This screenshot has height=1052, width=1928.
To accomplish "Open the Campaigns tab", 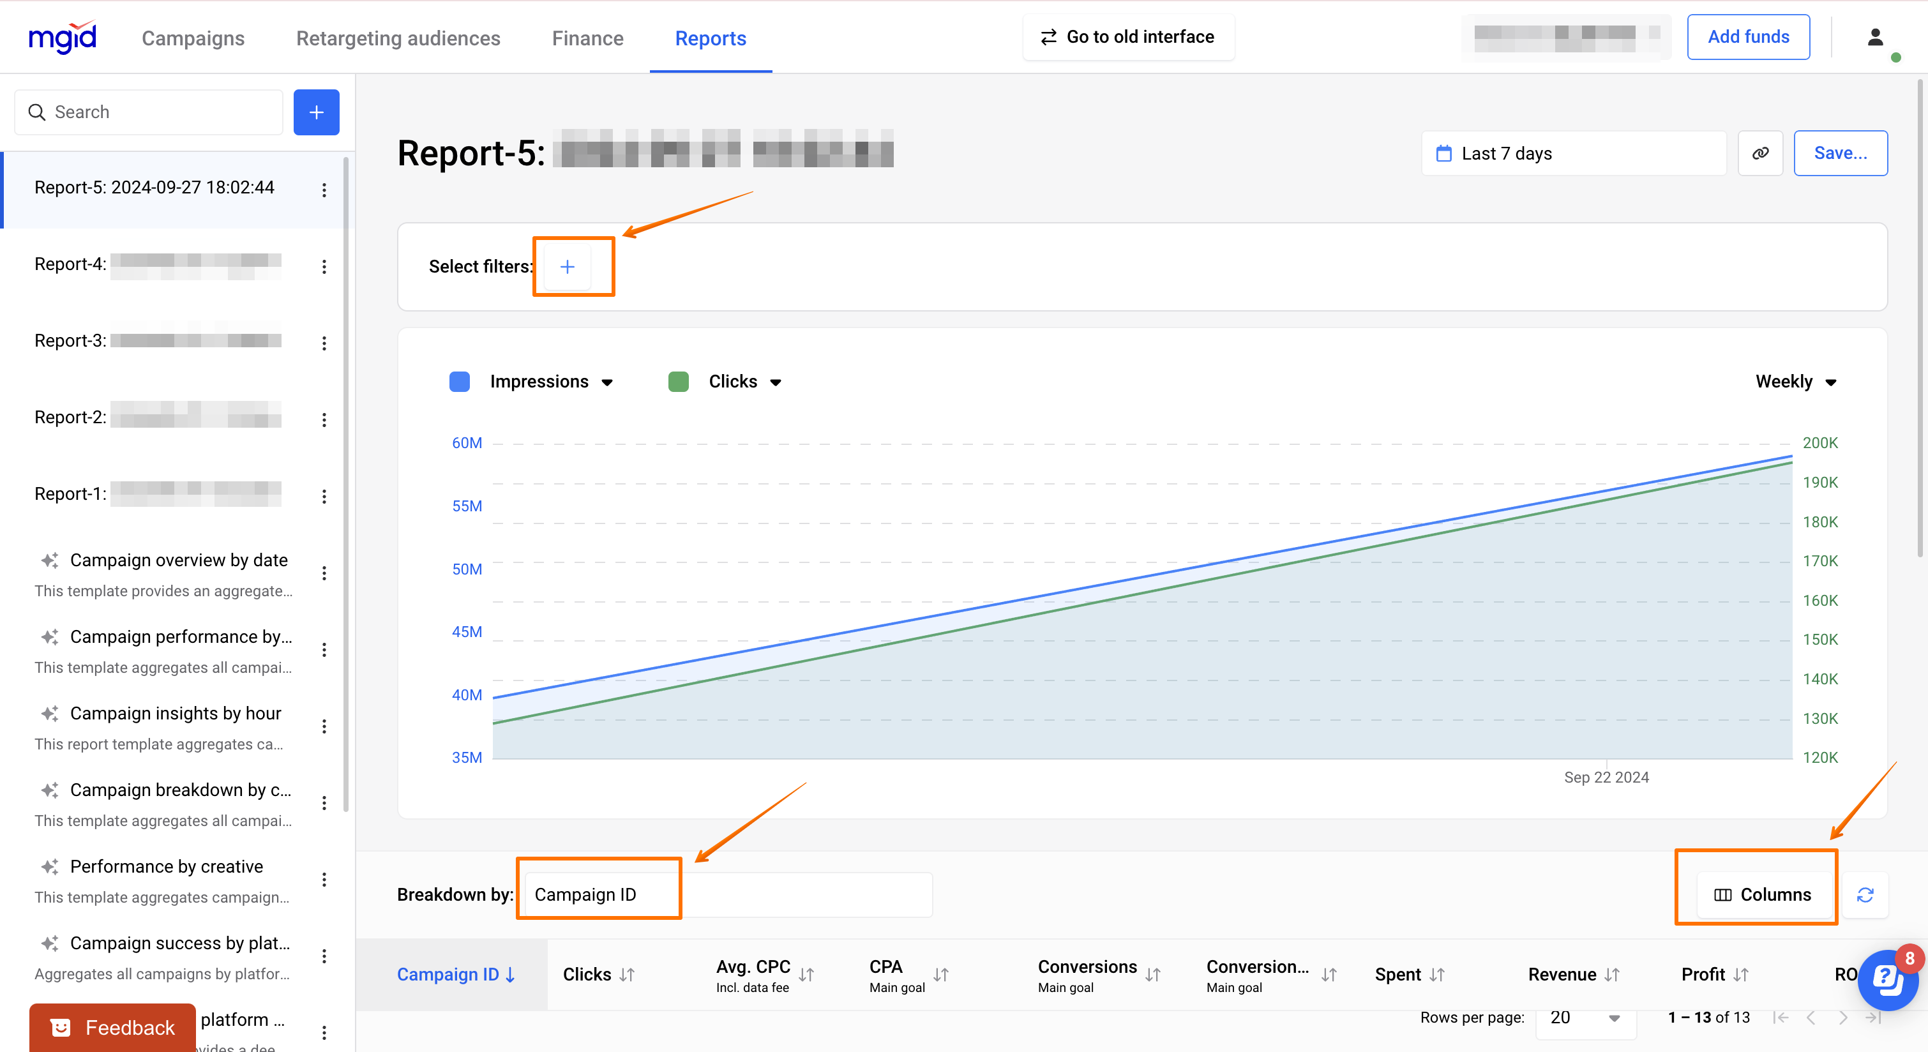I will (193, 38).
